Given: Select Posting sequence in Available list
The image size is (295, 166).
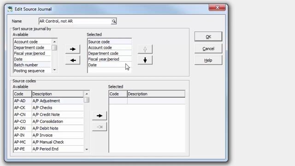Looking at the screenshot, I should coord(32,71).
